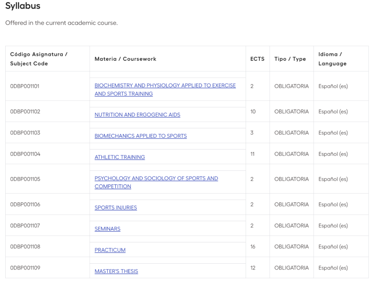
Task: Open the Nutrition and Ergogenic Aids course
Action: [137, 115]
